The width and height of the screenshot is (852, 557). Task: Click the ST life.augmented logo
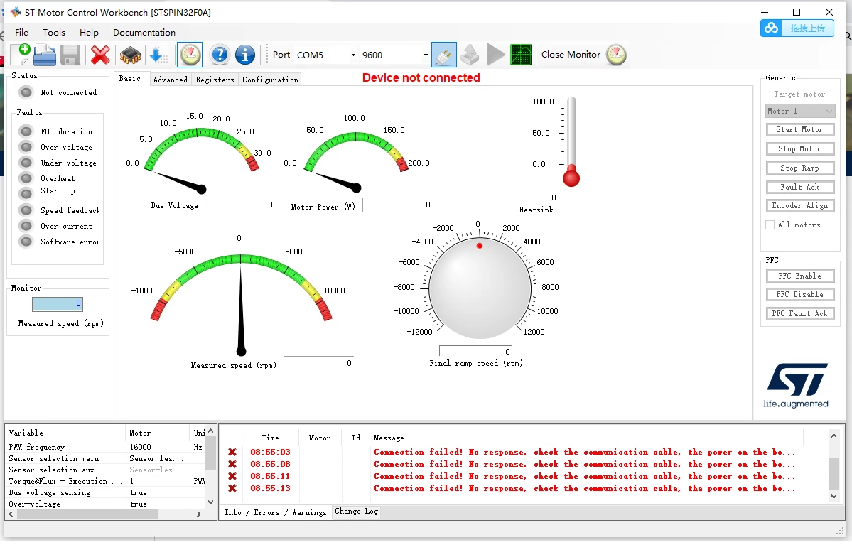(796, 385)
